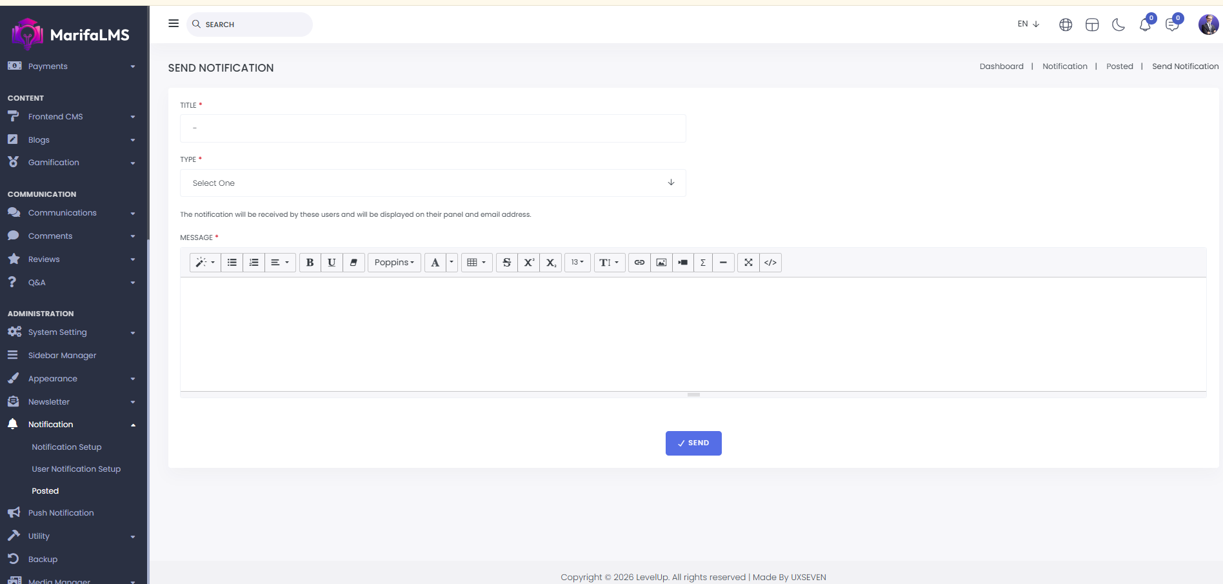Screen dimensions: 1223x584
Task: Insert a math equation with the sigma icon
Action: tap(703, 263)
